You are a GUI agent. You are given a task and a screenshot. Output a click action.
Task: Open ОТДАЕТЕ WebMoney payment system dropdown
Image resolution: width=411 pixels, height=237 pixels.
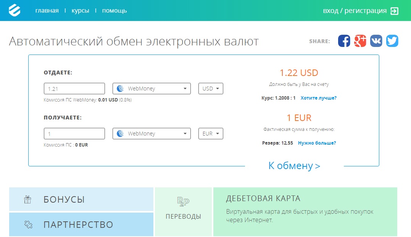coord(152,89)
